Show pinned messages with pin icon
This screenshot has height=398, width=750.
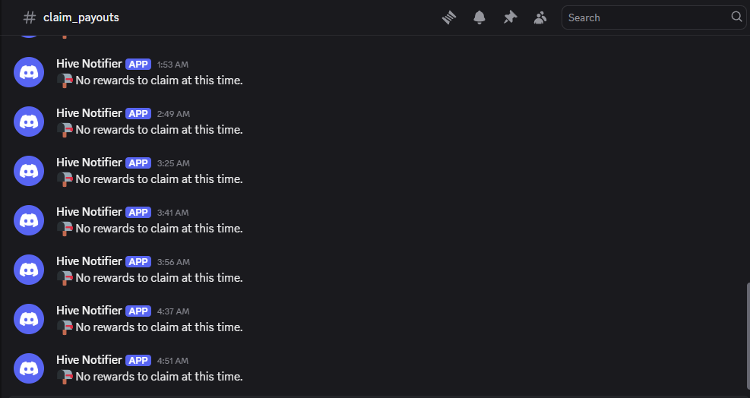[510, 17]
